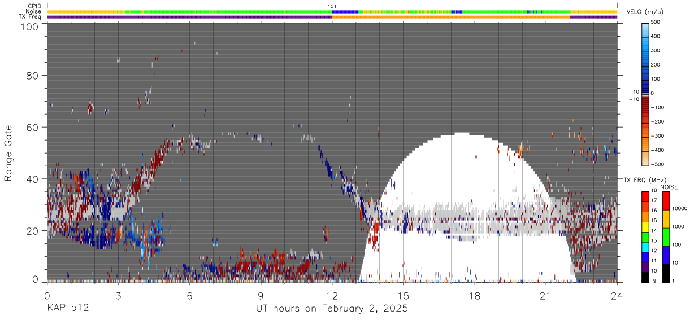Click the '-10' label beside the velocity scale

(634, 99)
